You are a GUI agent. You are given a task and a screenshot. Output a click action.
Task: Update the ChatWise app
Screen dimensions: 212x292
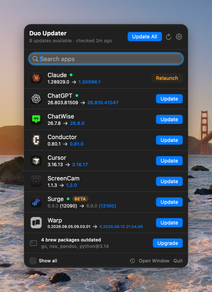point(169,119)
